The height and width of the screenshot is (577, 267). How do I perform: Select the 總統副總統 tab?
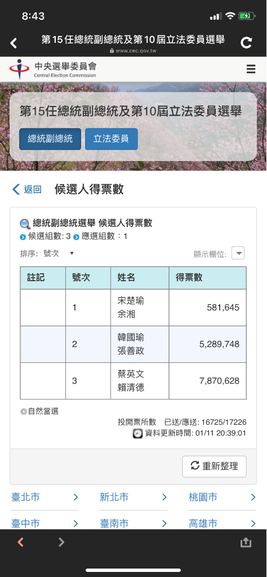50,139
